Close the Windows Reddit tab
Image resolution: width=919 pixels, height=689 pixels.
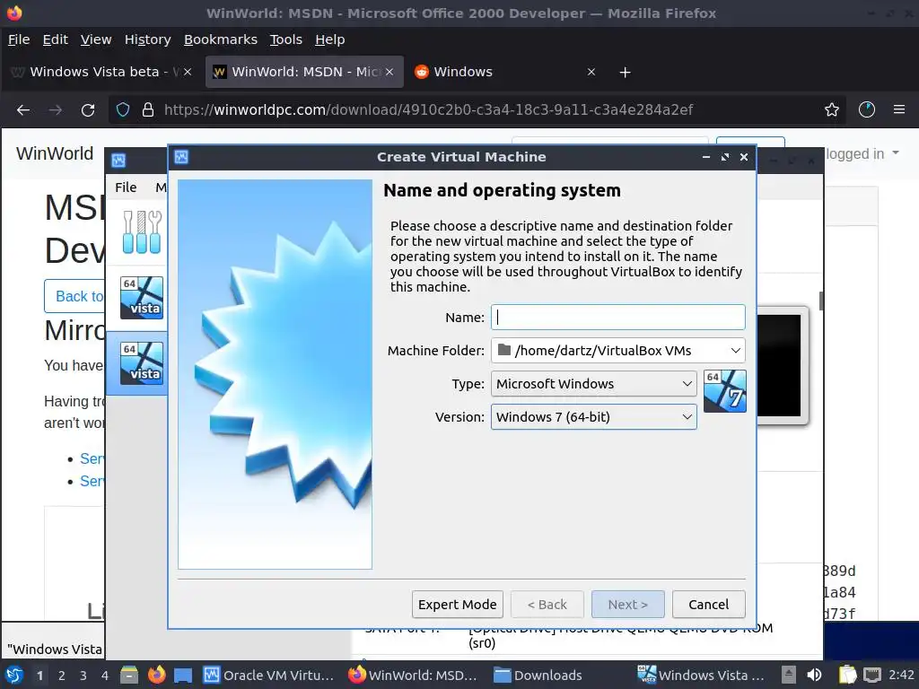point(591,72)
